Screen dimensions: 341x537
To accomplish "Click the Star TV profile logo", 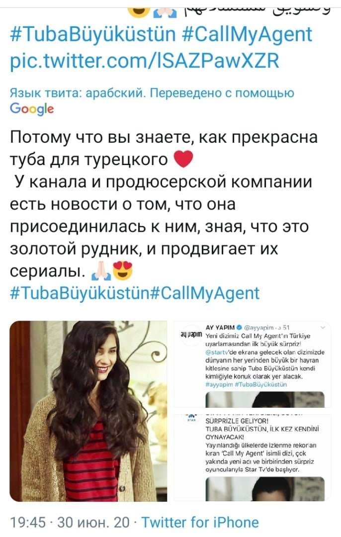I will coord(191,419).
